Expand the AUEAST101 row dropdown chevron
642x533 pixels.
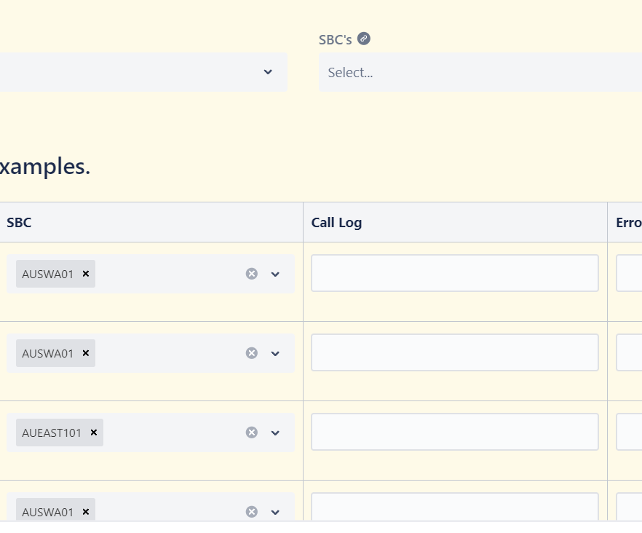pyautogui.click(x=275, y=433)
